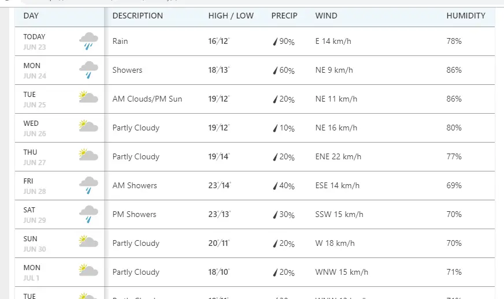Click the raindrop icon beside 60% precipitation
The width and height of the screenshot is (504, 299).
(x=275, y=70)
